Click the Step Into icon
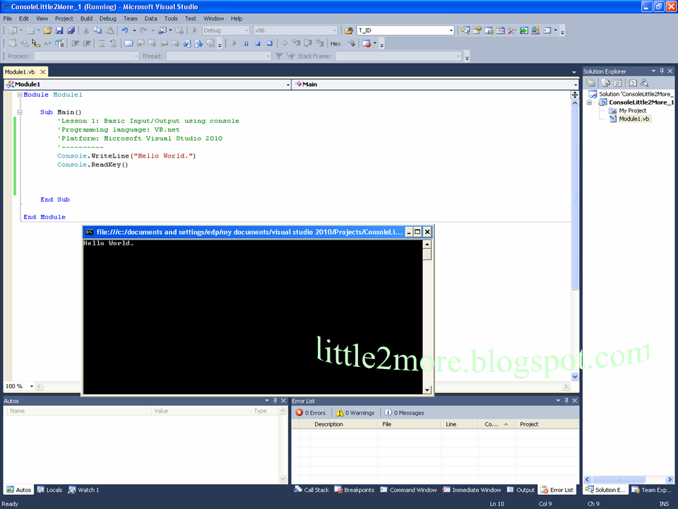 point(296,43)
